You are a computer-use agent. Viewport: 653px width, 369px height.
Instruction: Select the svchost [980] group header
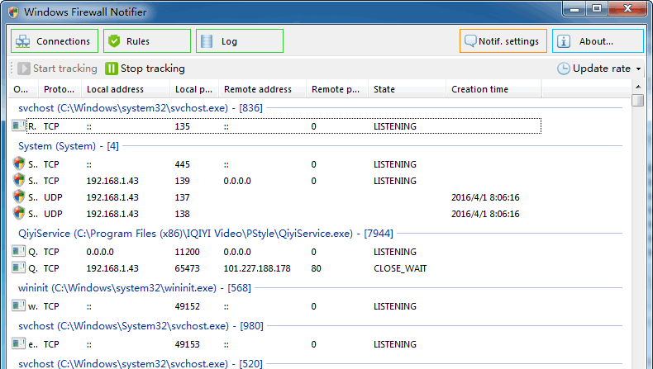tap(141, 326)
